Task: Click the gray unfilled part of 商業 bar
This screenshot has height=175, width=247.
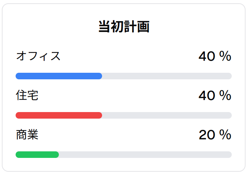Action: (145, 155)
